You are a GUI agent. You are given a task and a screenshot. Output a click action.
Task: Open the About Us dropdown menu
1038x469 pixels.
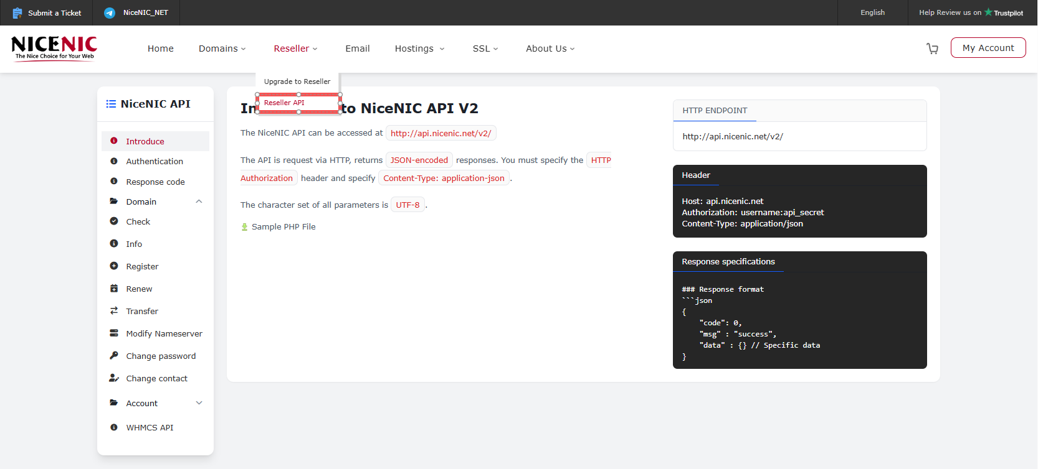click(550, 49)
